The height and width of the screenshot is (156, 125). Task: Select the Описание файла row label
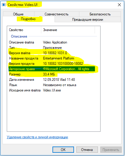point(22,42)
